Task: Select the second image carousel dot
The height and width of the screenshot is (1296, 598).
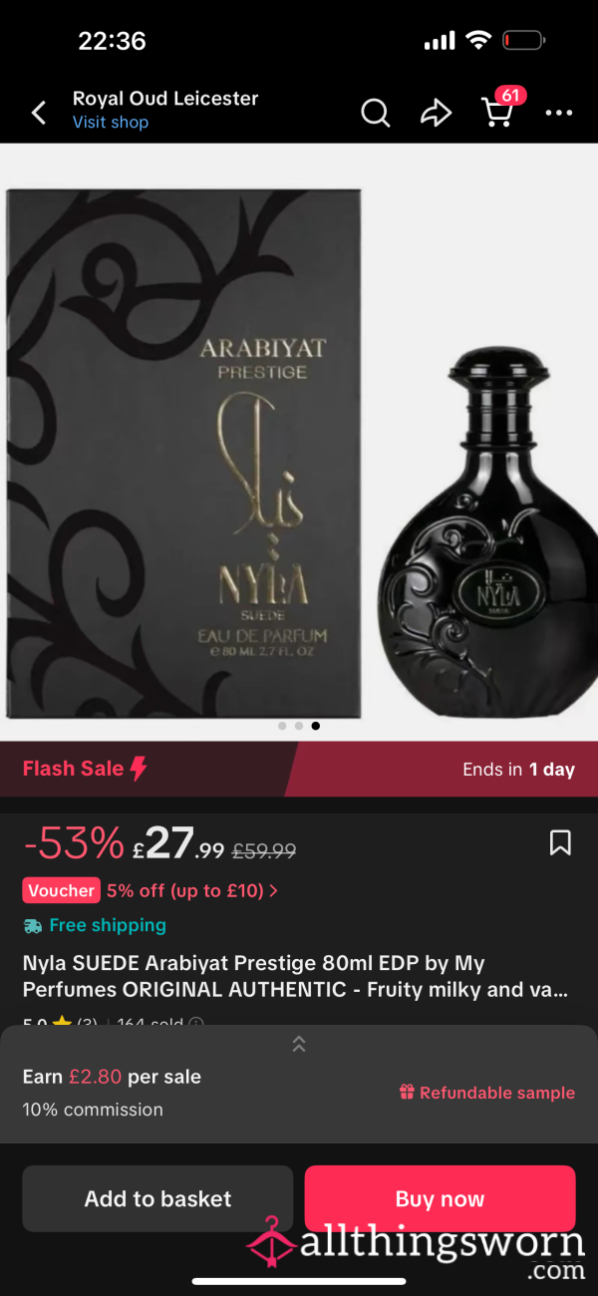Action: click(299, 726)
